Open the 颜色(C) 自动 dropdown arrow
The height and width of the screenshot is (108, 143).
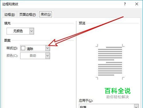coord(47,56)
